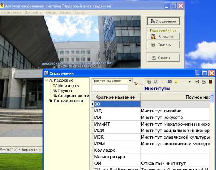216x170 pixels.
Task: Click the red F filter icon
Action: pyautogui.click(x=141, y=84)
